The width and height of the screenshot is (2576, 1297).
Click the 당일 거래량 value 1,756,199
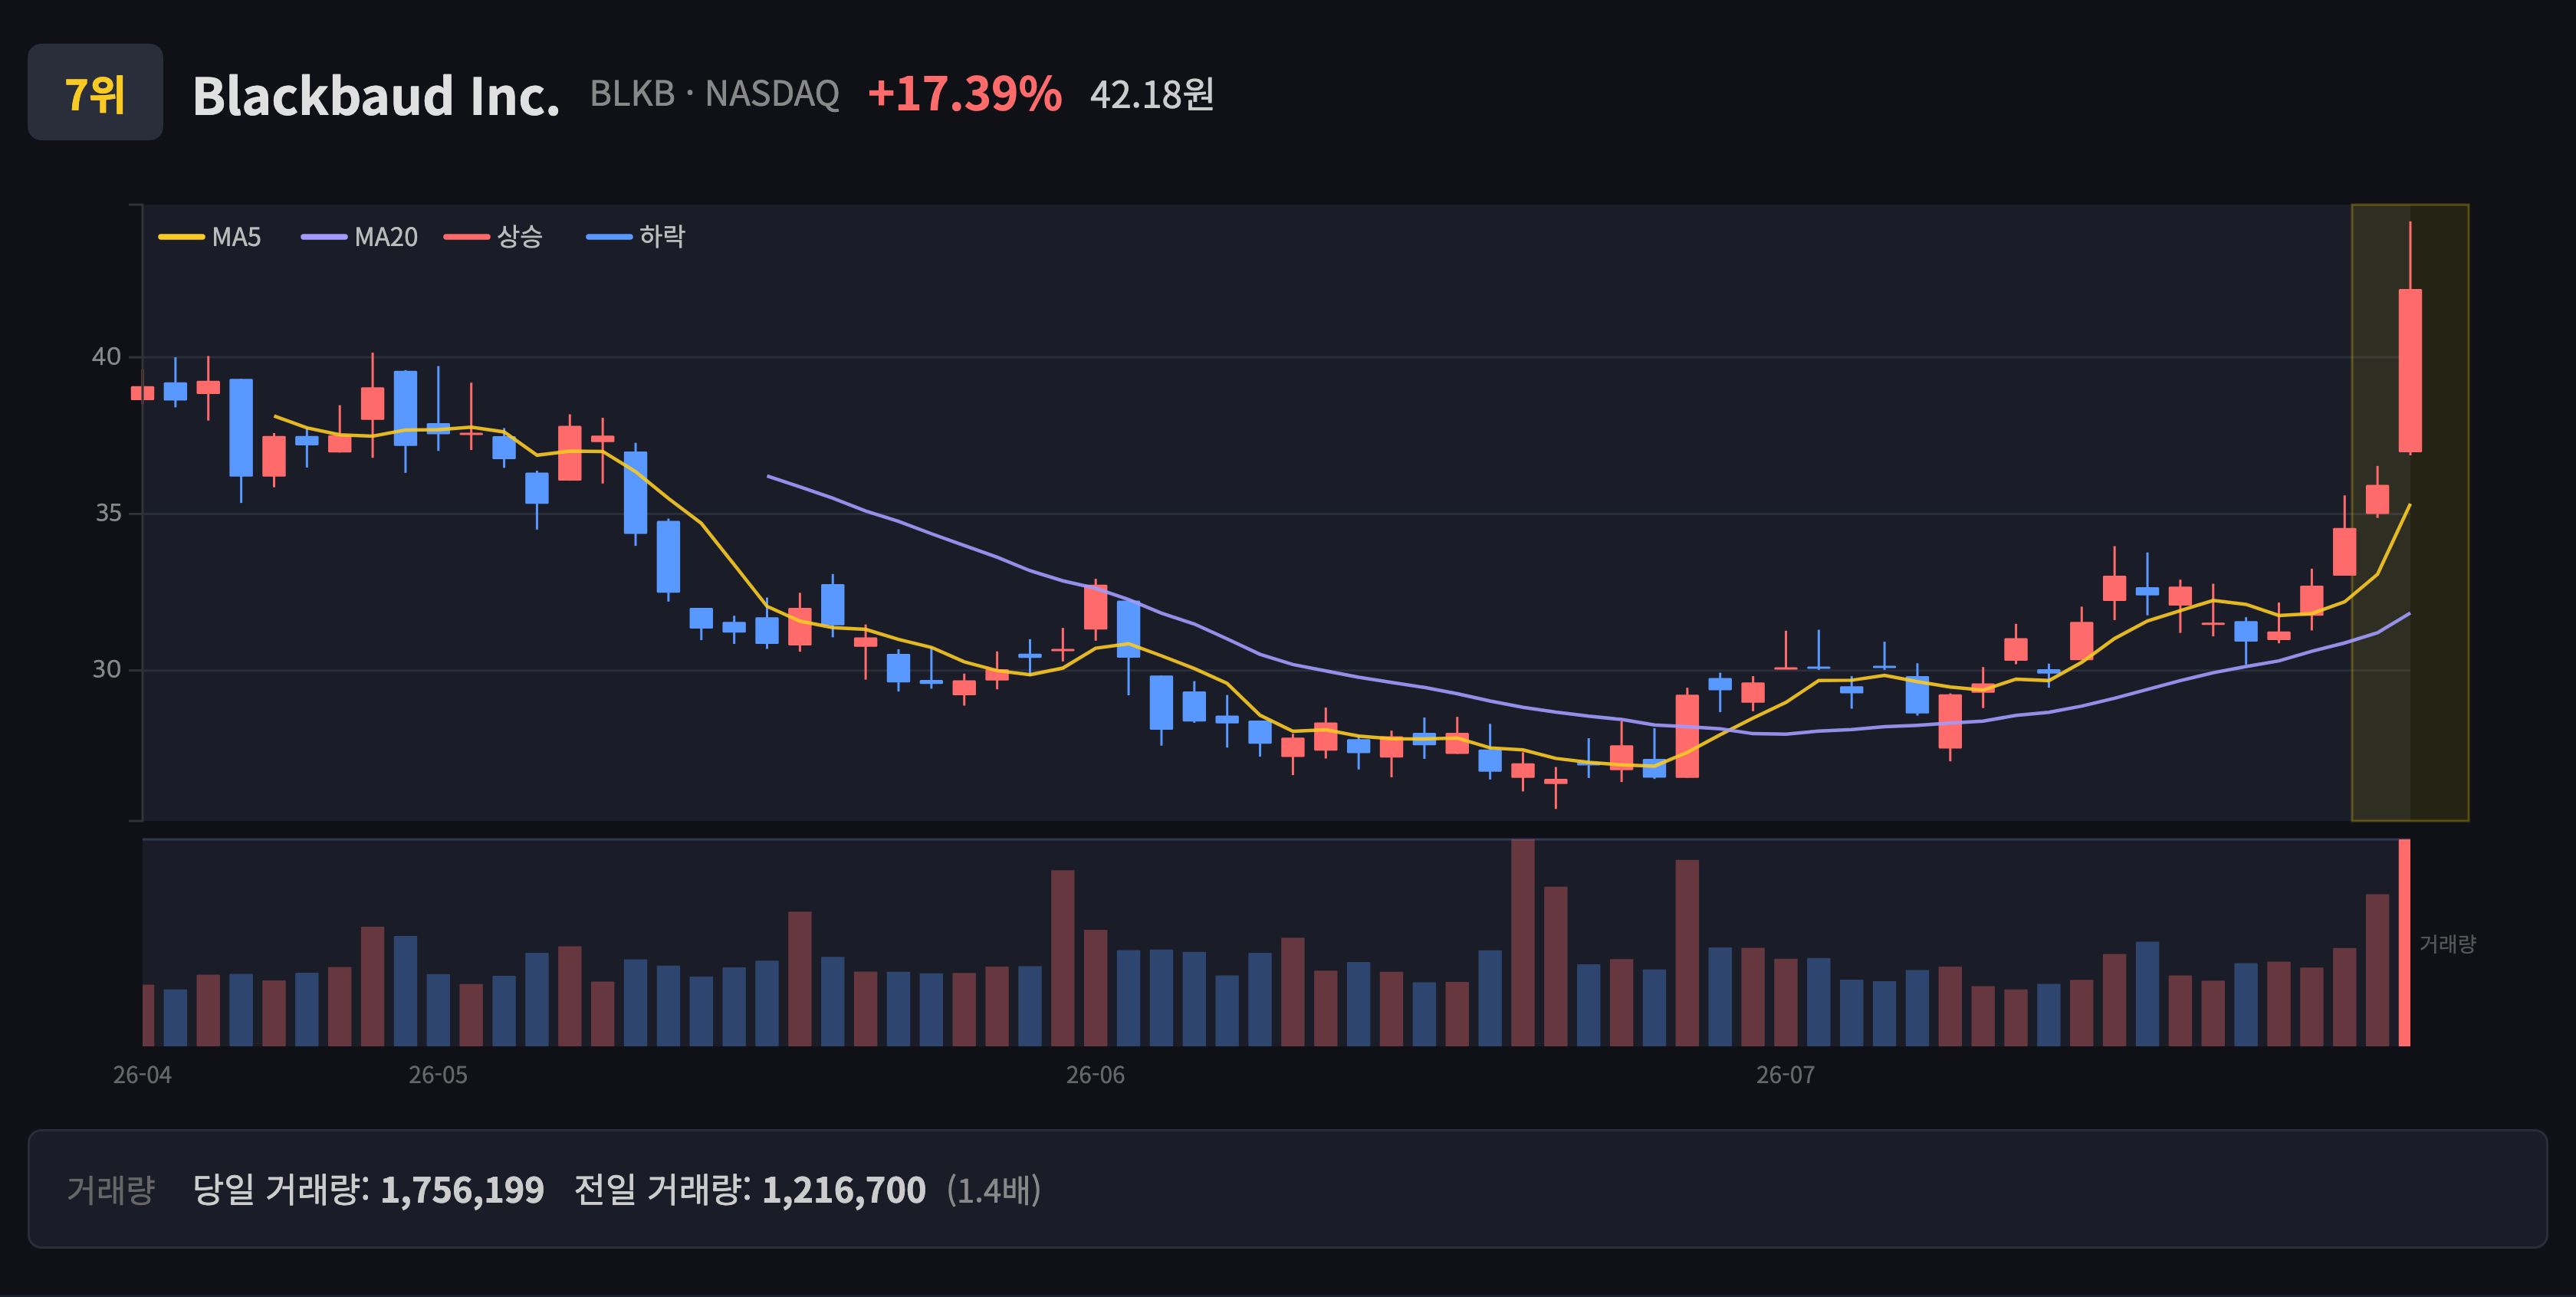[462, 1190]
